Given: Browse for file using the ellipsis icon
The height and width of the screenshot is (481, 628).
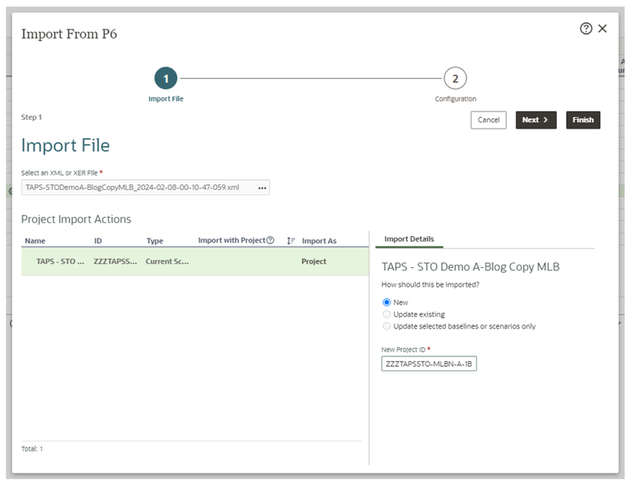Looking at the screenshot, I should tap(262, 188).
